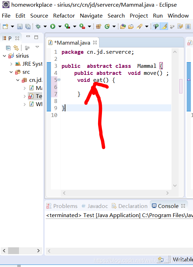Click the Save icon in toolbar
Image resolution: width=193 pixels, height=267 pixels.
tap(20, 26)
